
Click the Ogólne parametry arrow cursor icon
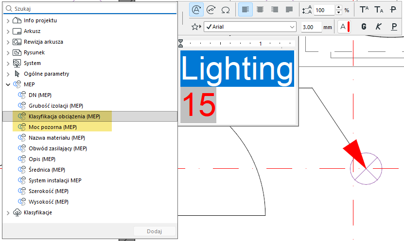(x=17, y=74)
